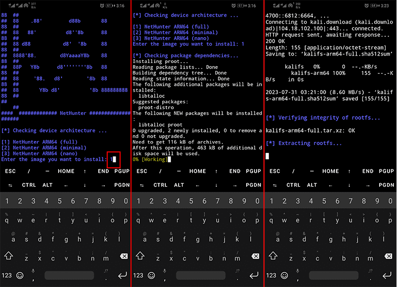Tap HOME extra key on NetHunter banner phone
The image size is (397, 287).
[66, 171]
